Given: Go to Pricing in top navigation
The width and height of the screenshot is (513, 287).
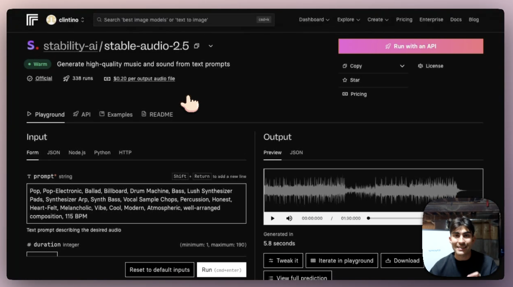Looking at the screenshot, I should [x=404, y=20].
